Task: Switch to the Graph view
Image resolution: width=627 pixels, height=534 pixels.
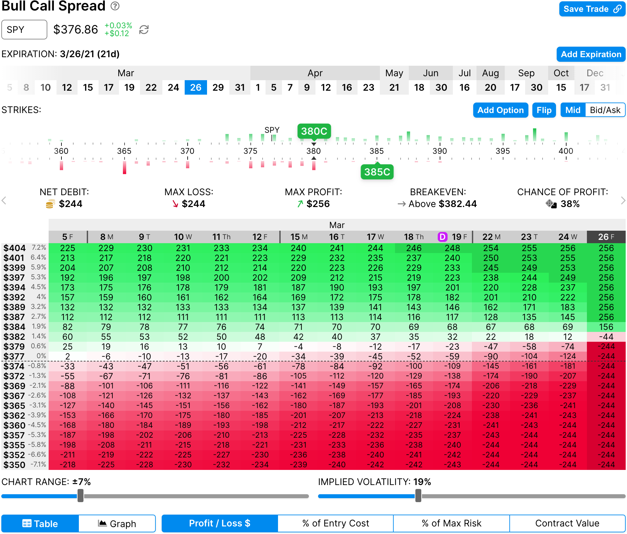Action: pos(117,523)
